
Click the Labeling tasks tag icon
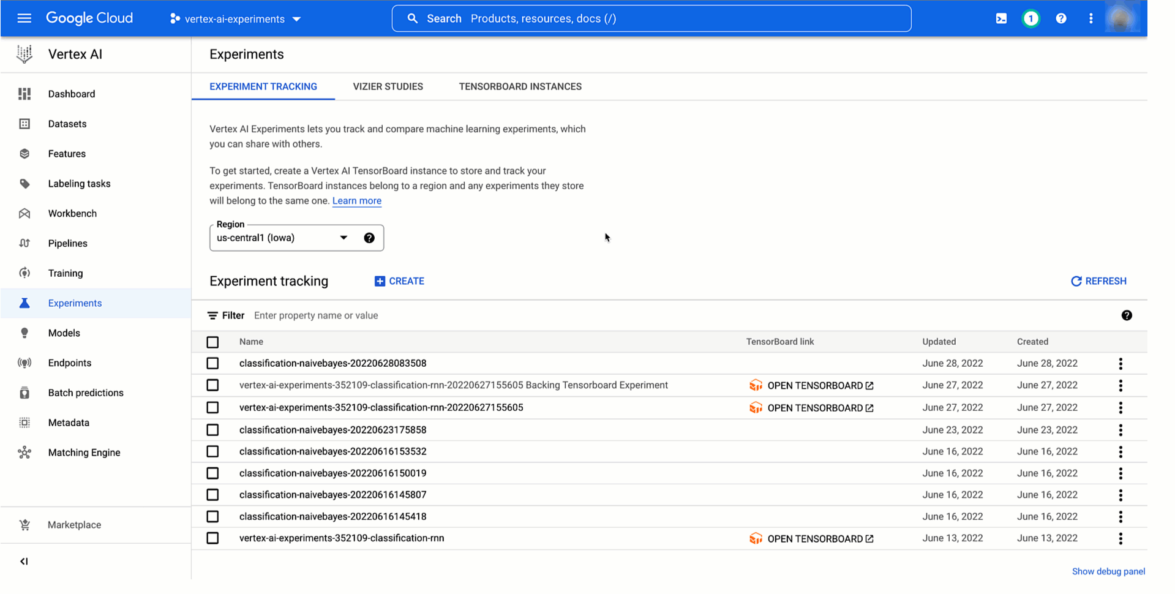(x=24, y=184)
